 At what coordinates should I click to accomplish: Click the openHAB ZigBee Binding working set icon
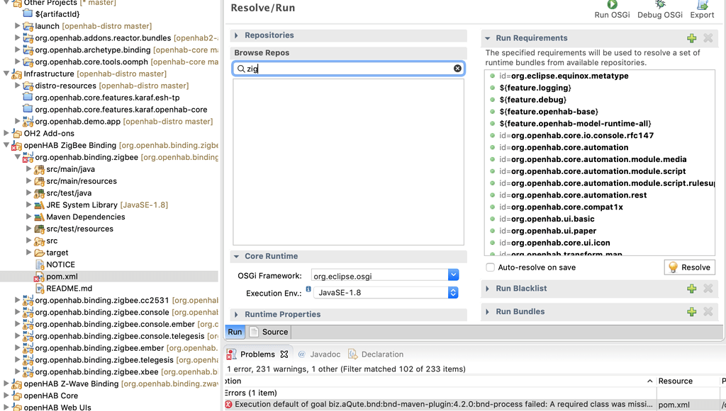point(17,146)
